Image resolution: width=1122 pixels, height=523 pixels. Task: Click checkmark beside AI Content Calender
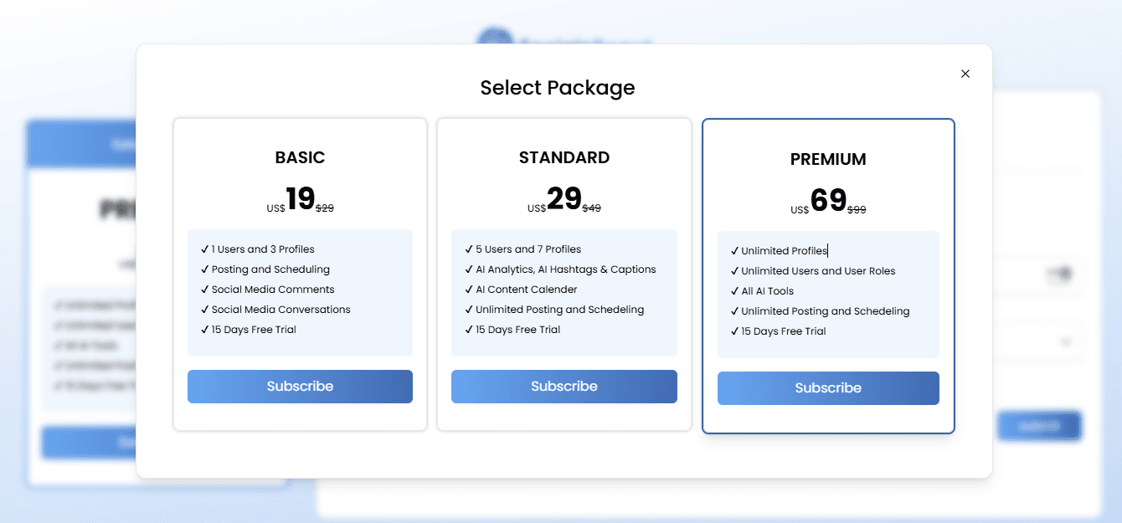pyautogui.click(x=469, y=290)
